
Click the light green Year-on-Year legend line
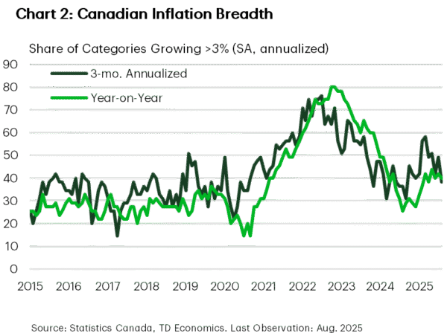tap(65, 97)
